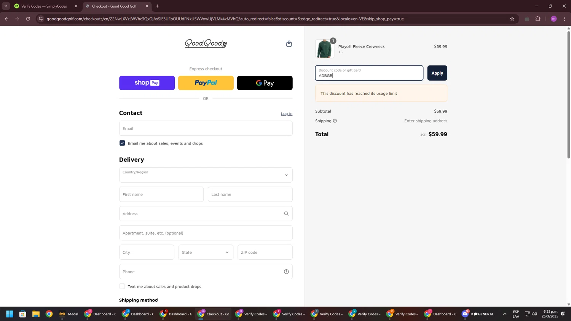Open the Medal app in taskbar
Viewport: 571px width, 321px height.
pos(69,314)
